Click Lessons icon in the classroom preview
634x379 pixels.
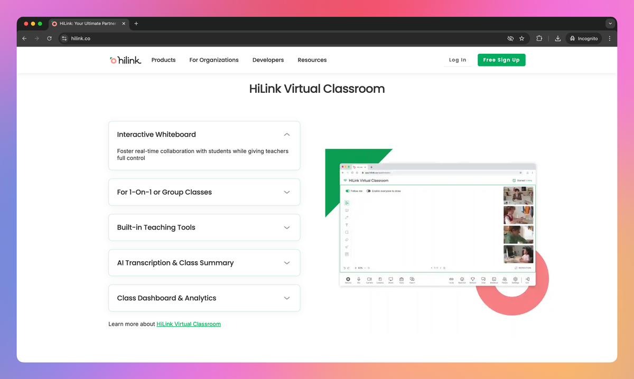pos(380,280)
